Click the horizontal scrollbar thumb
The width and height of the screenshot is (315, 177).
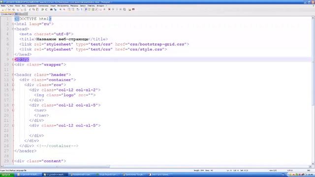pos(57,167)
